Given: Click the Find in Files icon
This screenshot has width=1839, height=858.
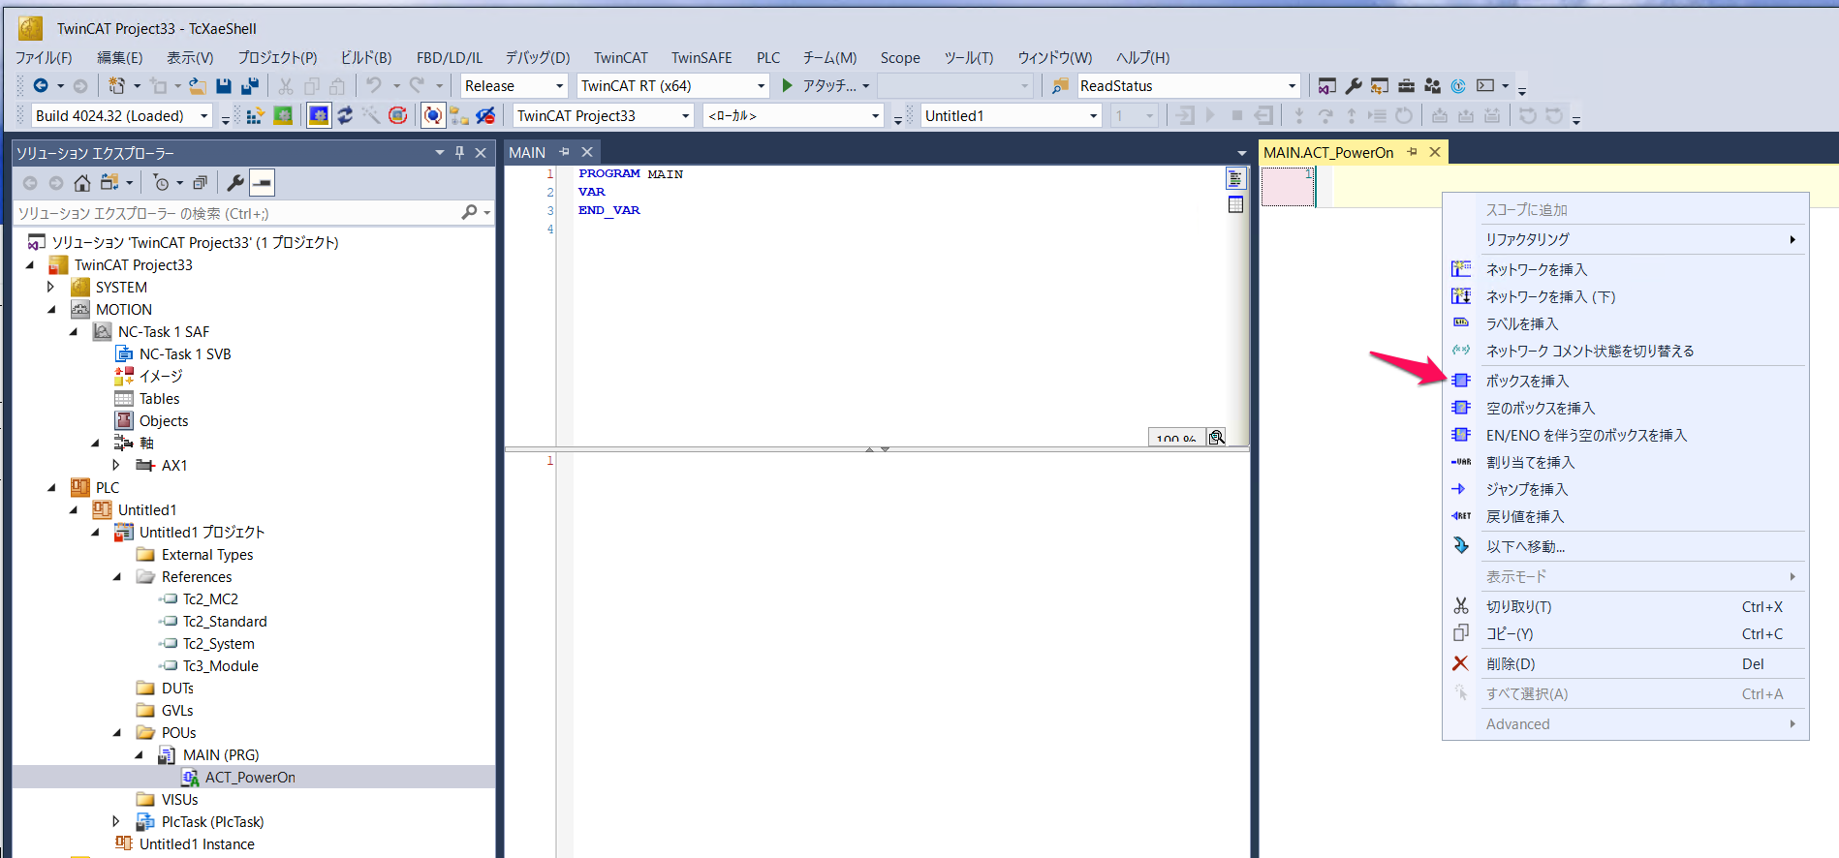Looking at the screenshot, I should (x=1061, y=86).
